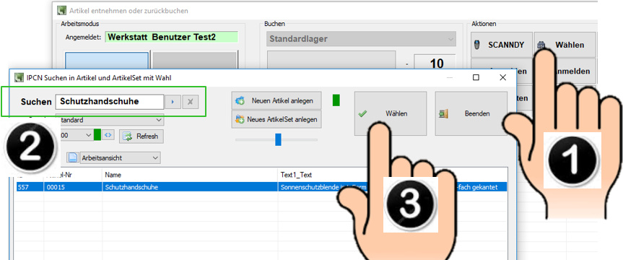Click the blue slider handle
Viewport: 623px width, 260px height.
(278, 139)
